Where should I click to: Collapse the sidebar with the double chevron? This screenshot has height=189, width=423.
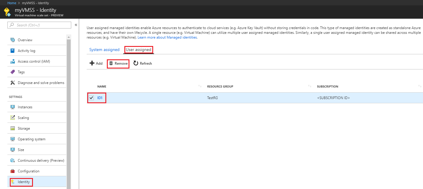[76, 25]
